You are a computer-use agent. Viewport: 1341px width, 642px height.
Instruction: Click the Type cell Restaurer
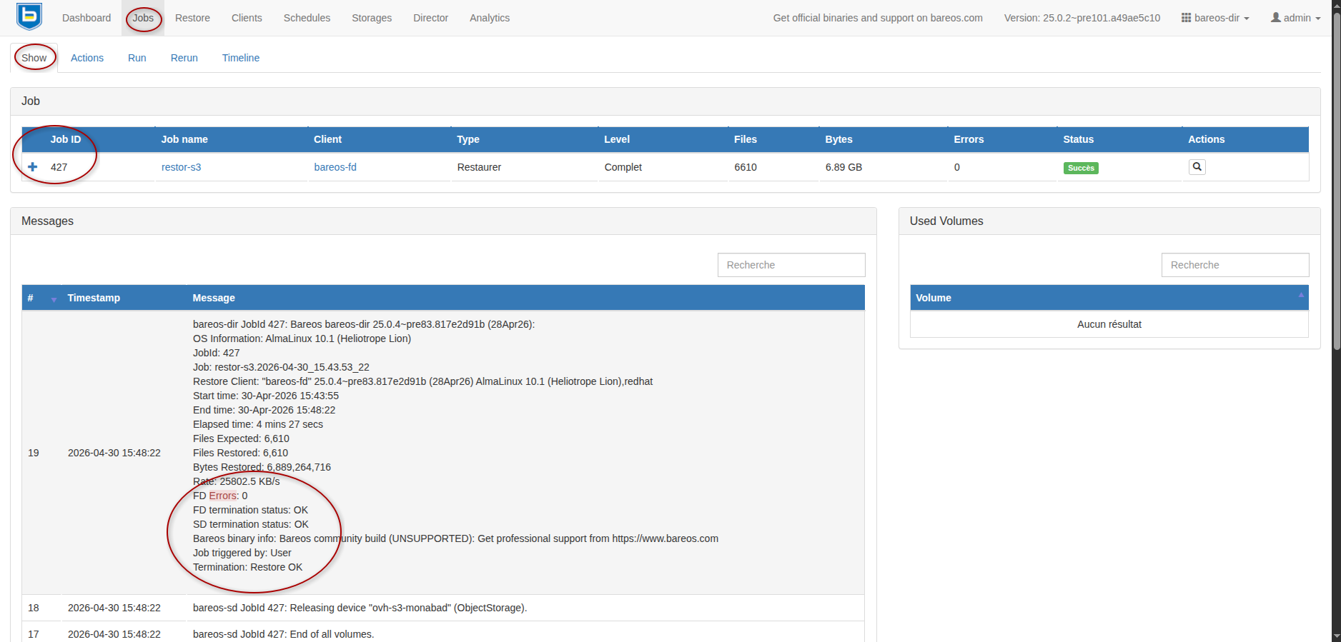point(479,167)
